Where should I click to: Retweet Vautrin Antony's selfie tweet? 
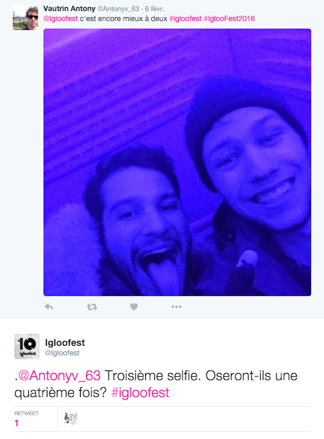[92, 307]
